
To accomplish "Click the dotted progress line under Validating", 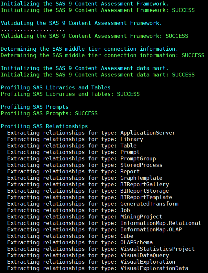I will 33,30.
